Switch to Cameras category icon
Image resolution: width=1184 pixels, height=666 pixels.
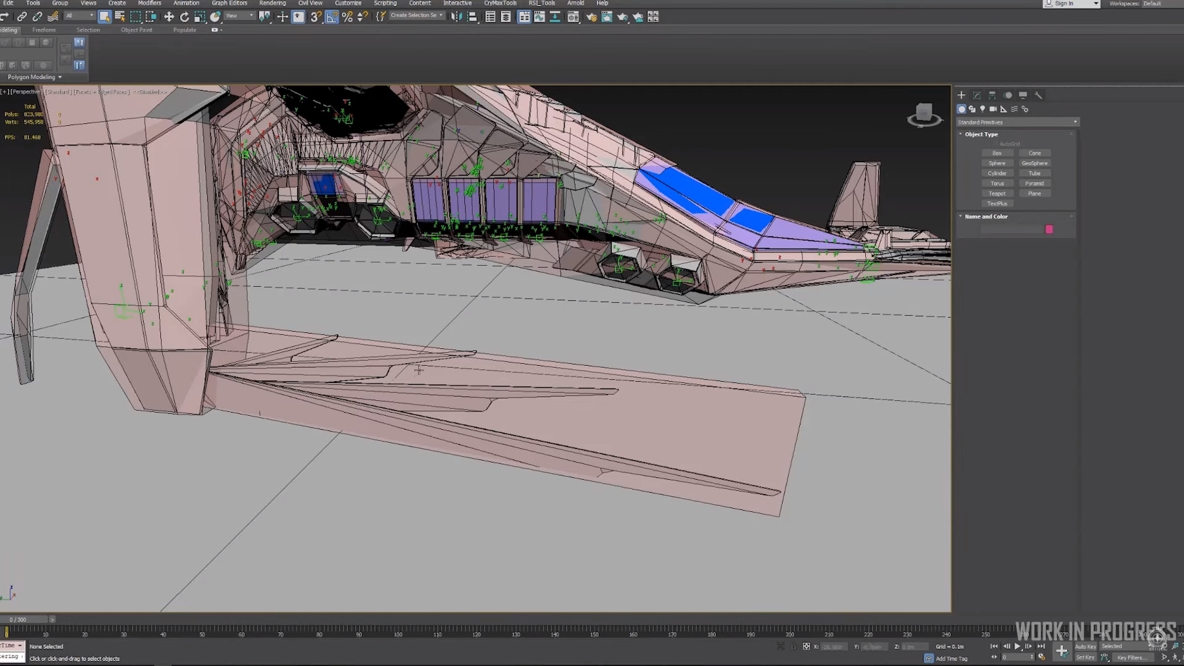993,109
